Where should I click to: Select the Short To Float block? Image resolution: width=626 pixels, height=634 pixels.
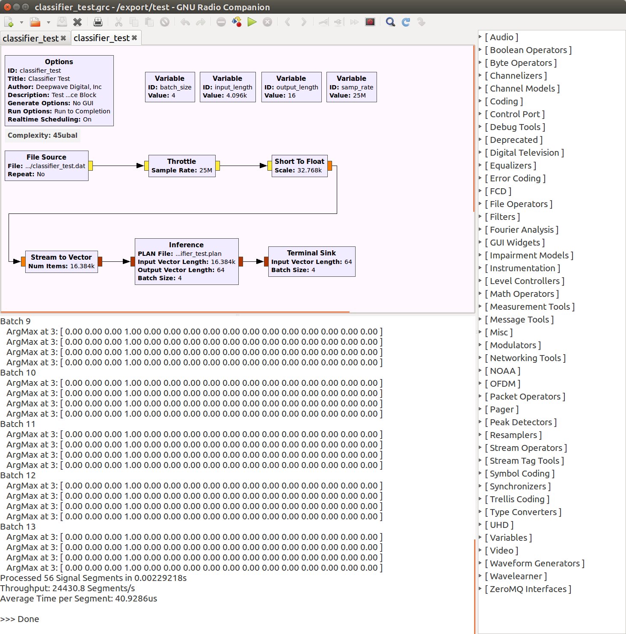pos(300,166)
